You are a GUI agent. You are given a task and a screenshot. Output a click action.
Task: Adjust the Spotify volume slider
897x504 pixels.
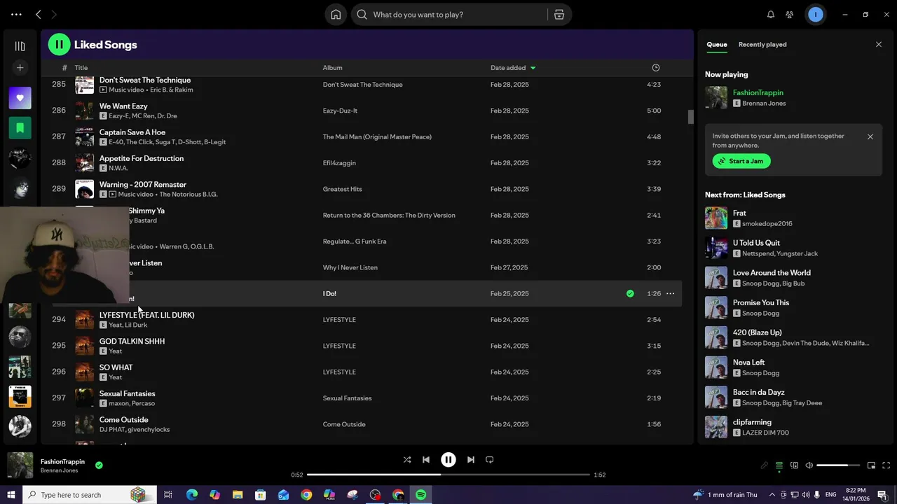pyautogui.click(x=837, y=465)
